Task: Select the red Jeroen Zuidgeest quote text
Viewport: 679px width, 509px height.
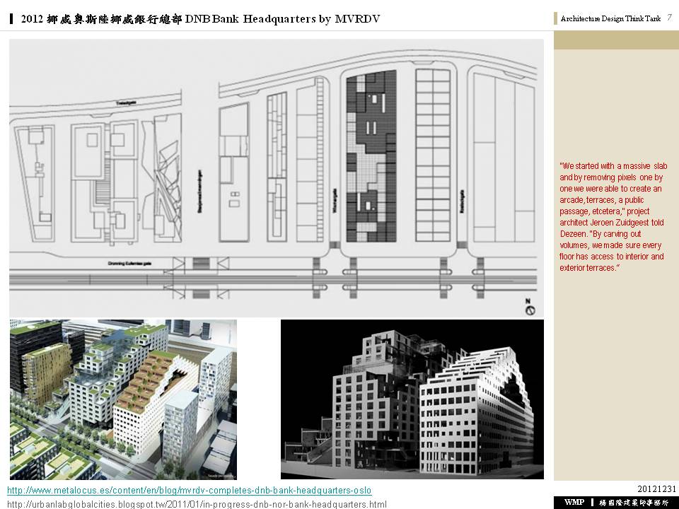Action: pos(612,217)
